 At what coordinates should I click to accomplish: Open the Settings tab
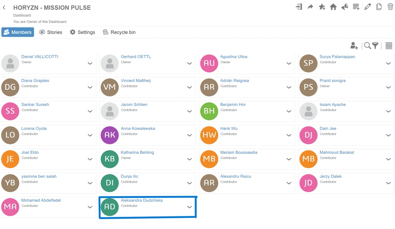coord(82,32)
